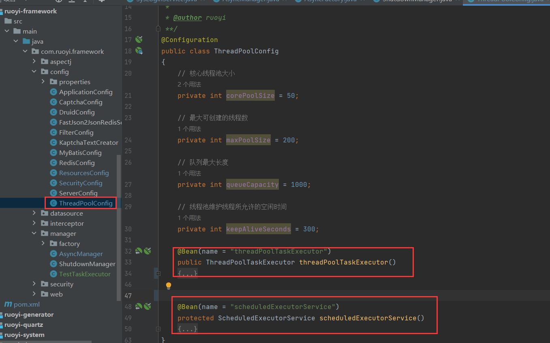This screenshot has height=343, width=550.
Task: Click the ruoyi author link in the Javadoc
Action: [187, 17]
